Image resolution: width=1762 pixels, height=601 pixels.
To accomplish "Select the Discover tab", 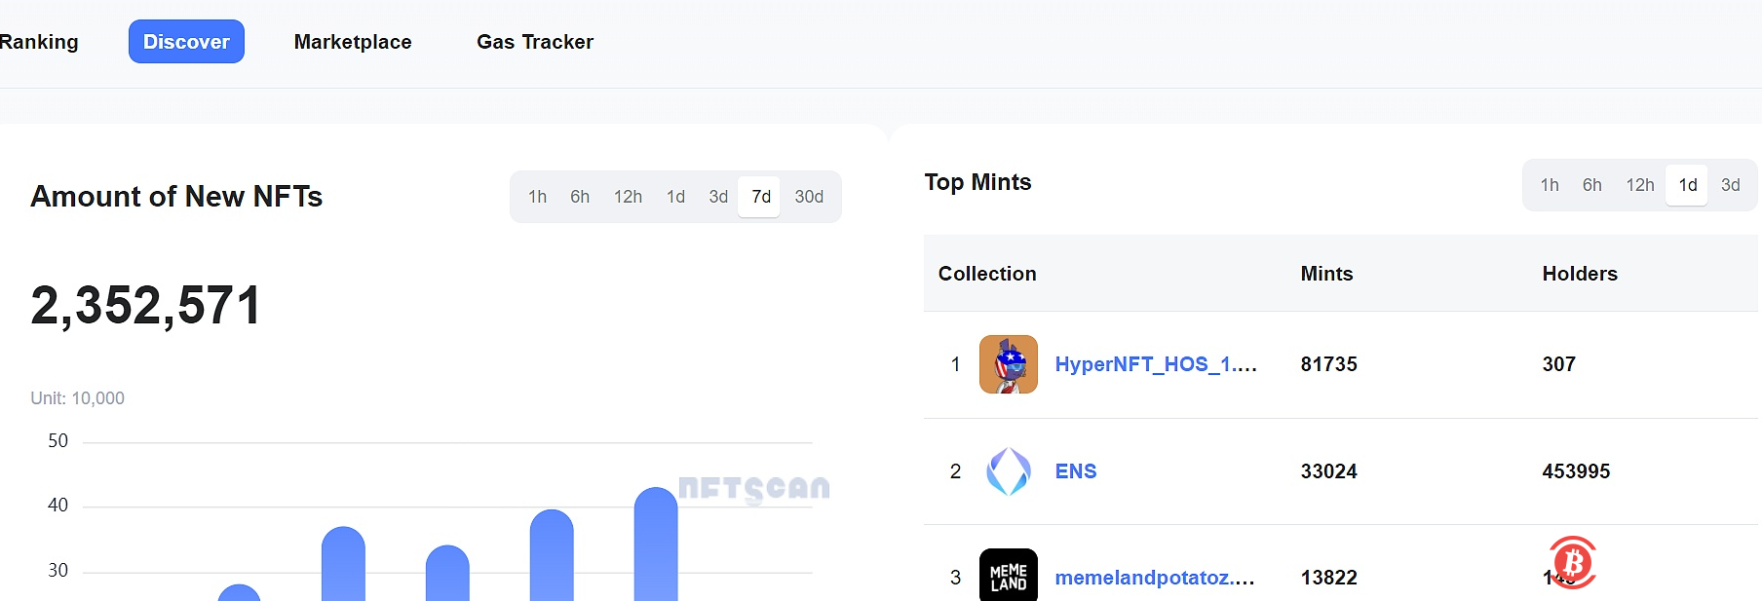I will tap(186, 42).
